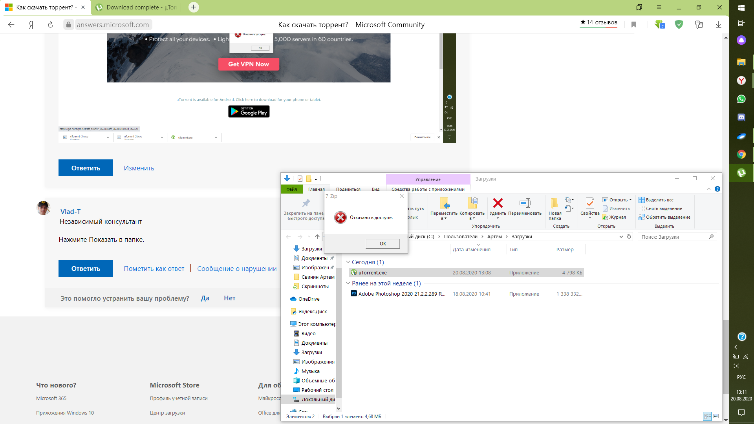Click Пометить как ответ link
The image size is (754, 424).
(154, 269)
